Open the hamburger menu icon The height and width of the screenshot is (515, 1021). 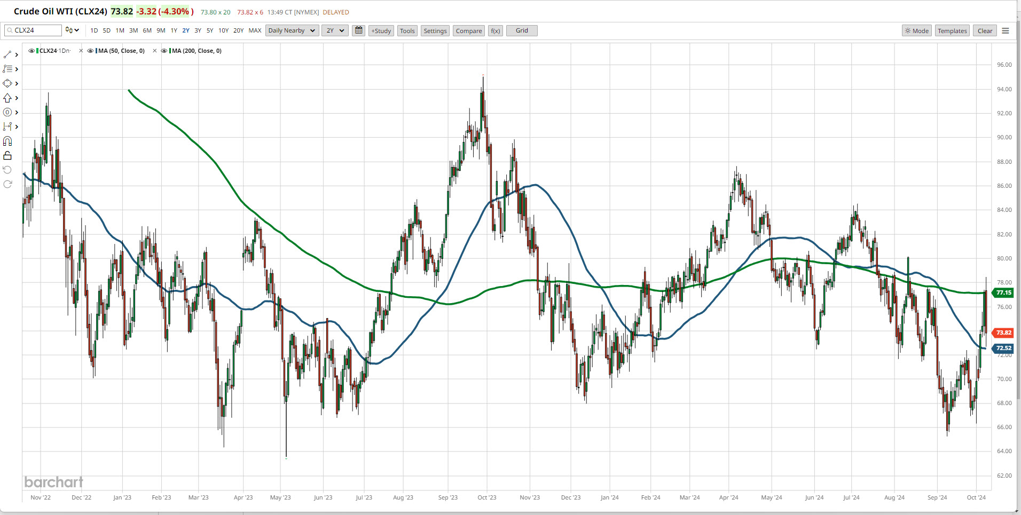coord(1006,30)
